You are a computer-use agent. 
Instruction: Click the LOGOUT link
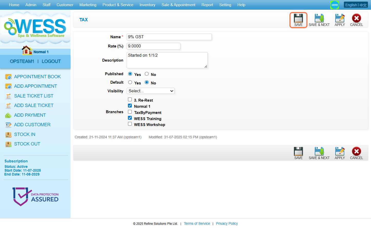[51, 61]
